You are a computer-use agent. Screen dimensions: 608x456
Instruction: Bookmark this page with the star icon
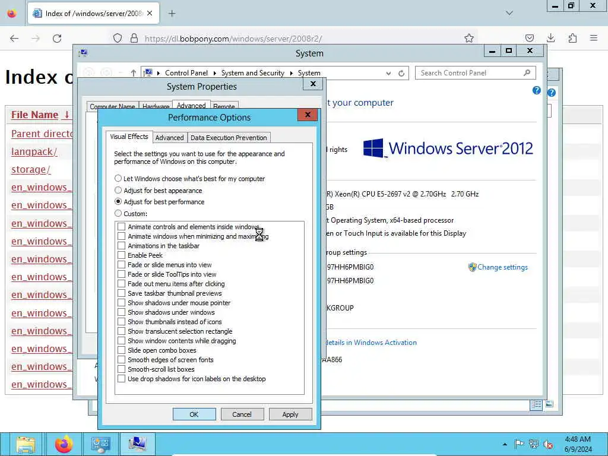[x=469, y=38]
